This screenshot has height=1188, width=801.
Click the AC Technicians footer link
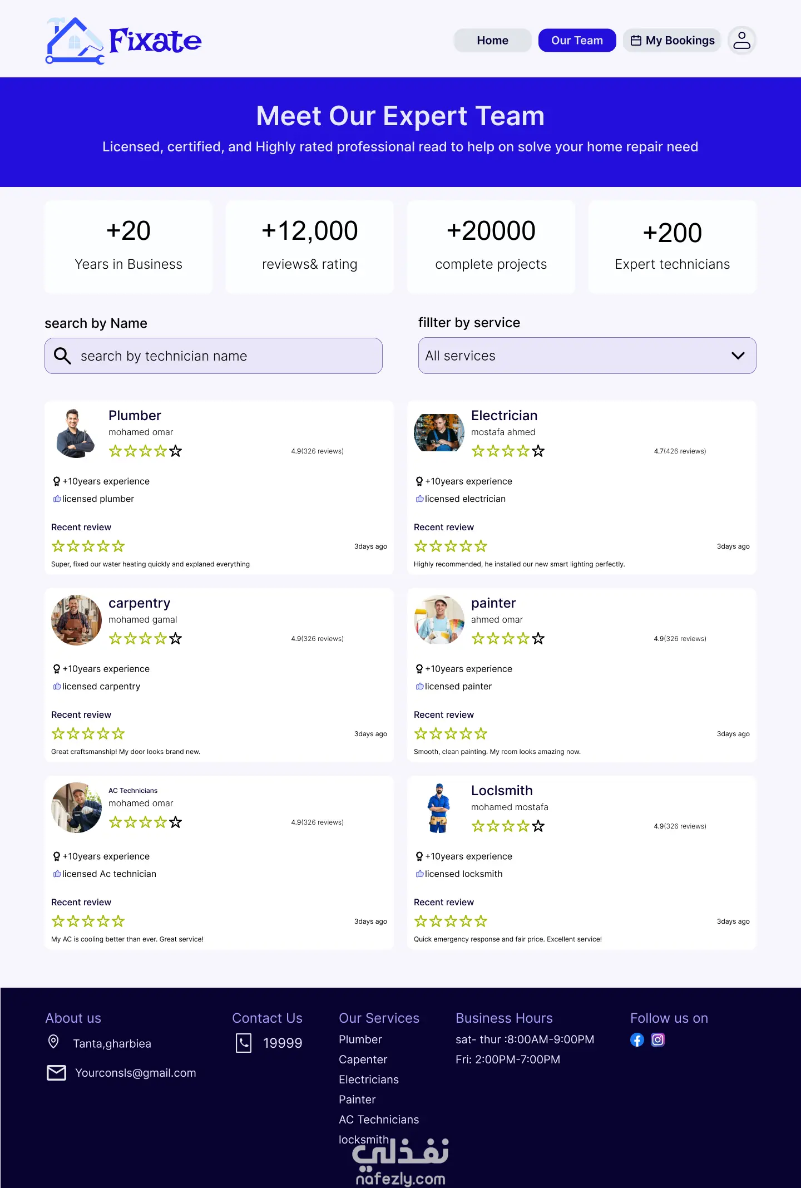point(379,1120)
